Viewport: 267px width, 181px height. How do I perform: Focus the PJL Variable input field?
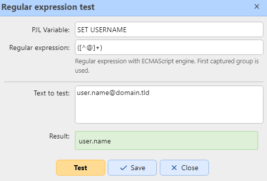point(169,30)
